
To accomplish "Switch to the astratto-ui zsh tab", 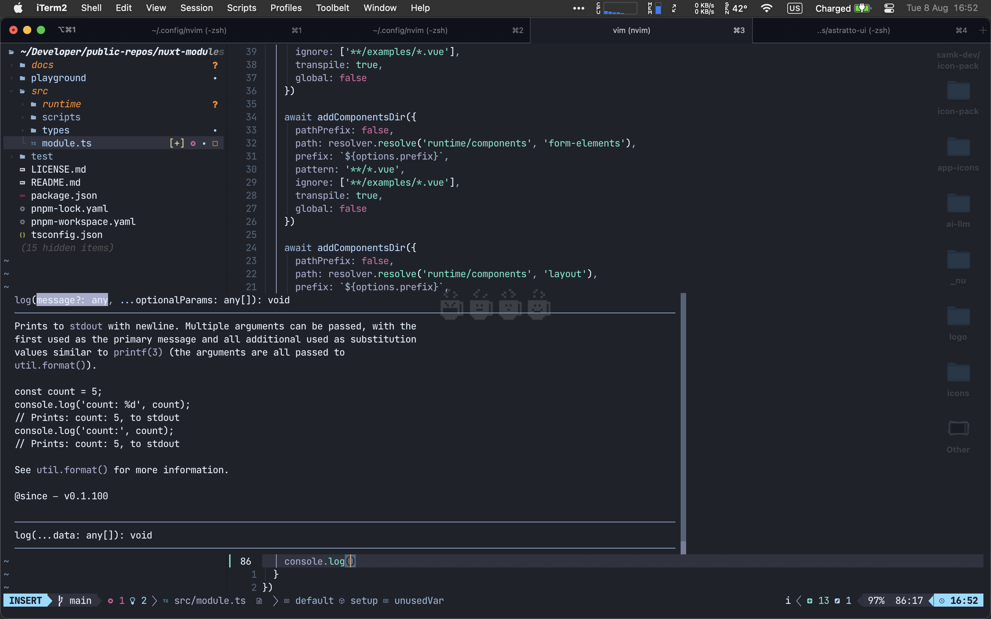I will pyautogui.click(x=853, y=30).
